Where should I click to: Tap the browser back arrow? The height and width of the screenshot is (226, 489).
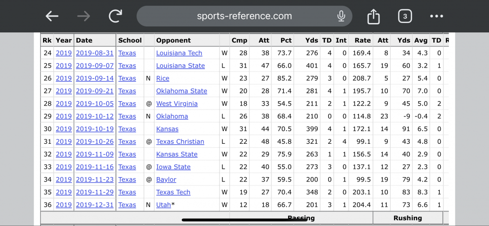[x=52, y=16]
